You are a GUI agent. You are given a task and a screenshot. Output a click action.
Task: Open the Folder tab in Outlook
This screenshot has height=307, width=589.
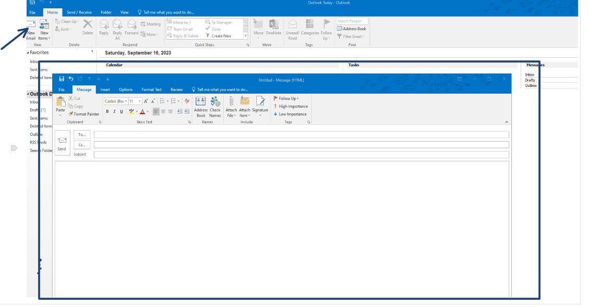pyautogui.click(x=106, y=12)
